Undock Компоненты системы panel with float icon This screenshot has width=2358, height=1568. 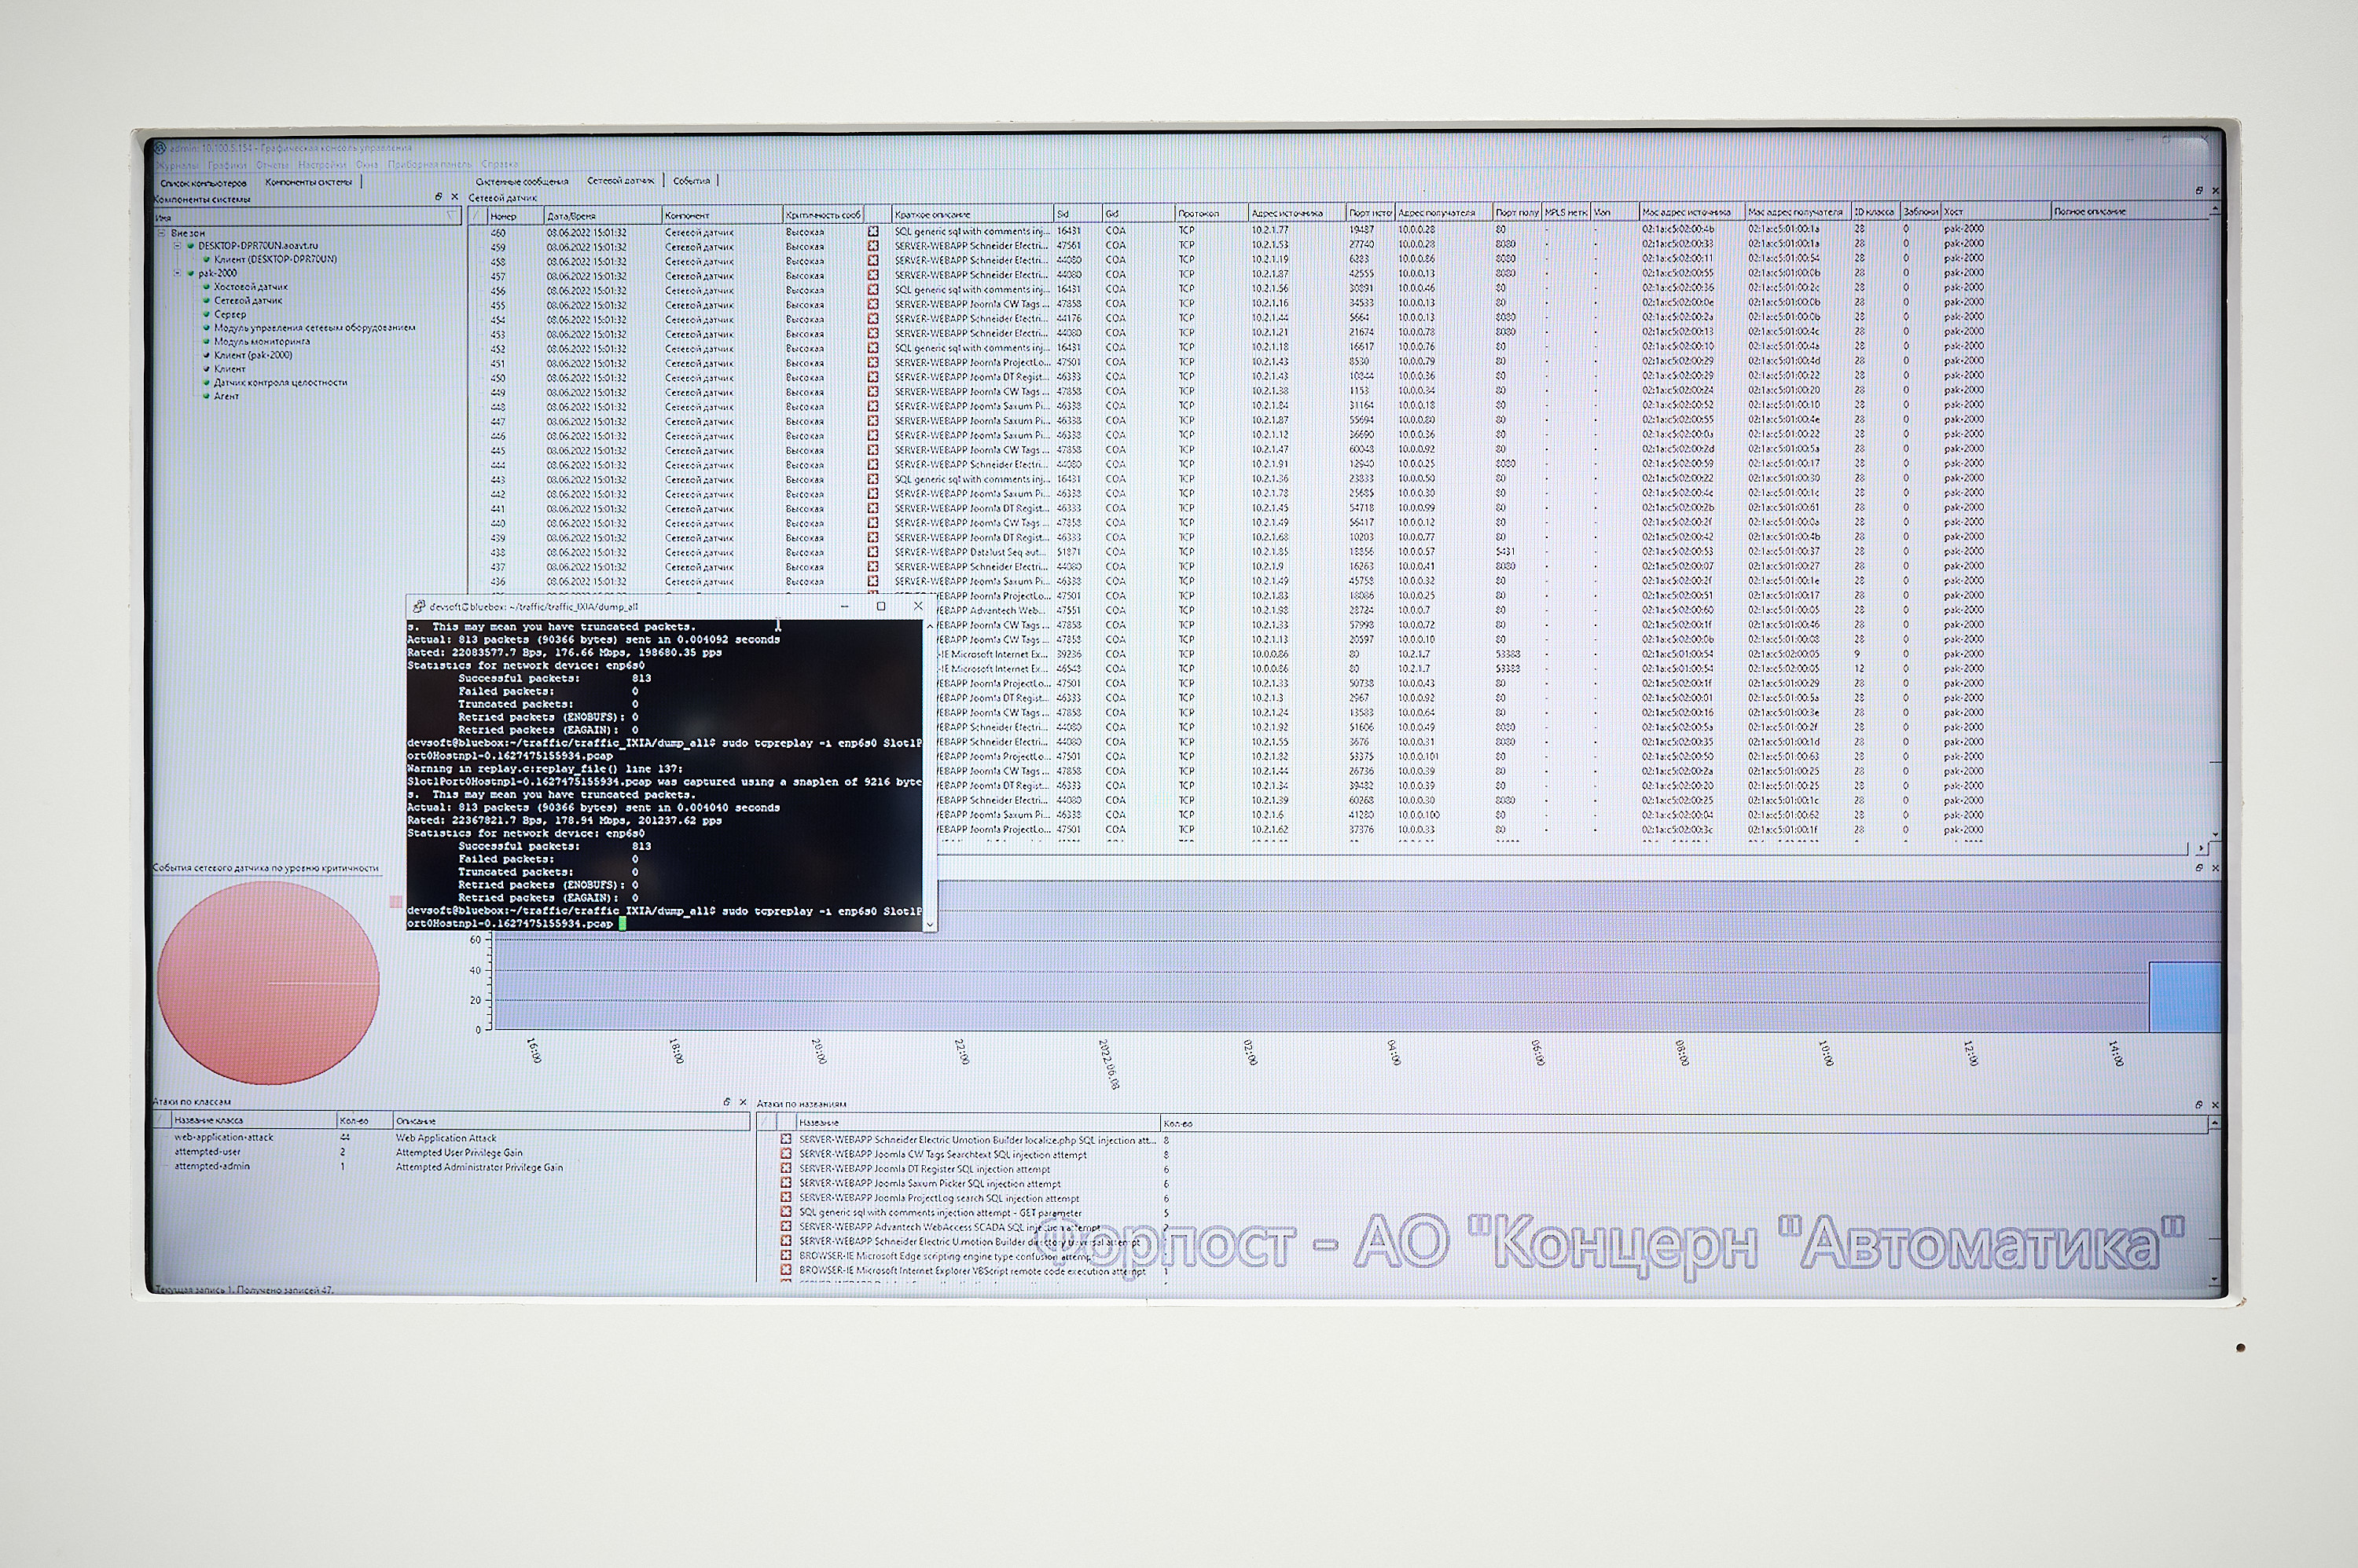coord(438,197)
